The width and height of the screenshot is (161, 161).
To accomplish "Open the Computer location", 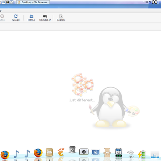I will click(45, 18).
